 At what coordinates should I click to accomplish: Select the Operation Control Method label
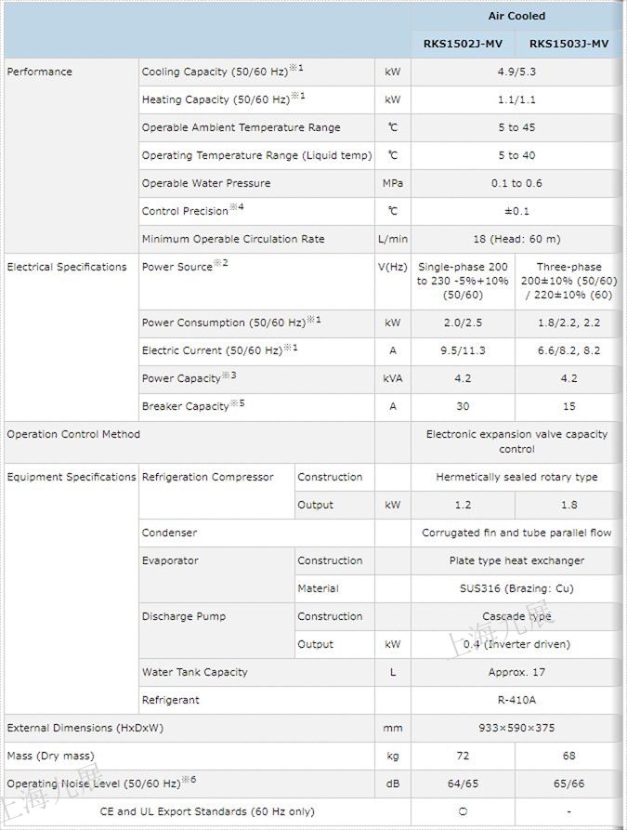(73, 434)
